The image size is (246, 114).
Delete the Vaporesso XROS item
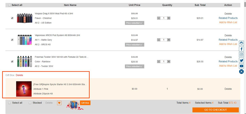[x=228, y=35]
